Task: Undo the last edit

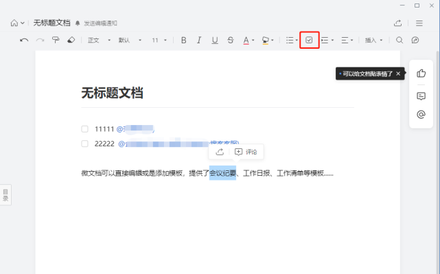Action: coord(24,40)
